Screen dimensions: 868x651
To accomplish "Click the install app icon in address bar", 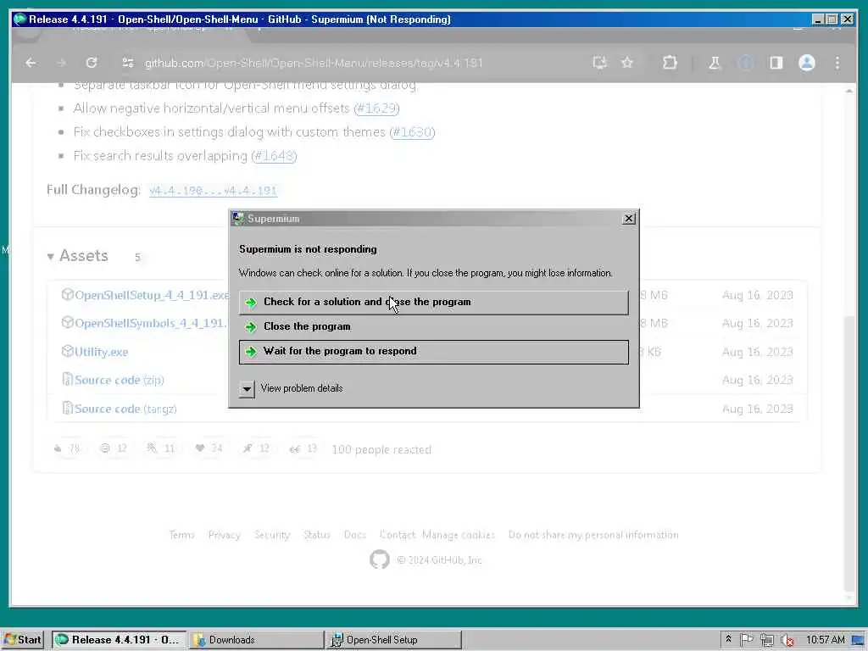I will [599, 63].
